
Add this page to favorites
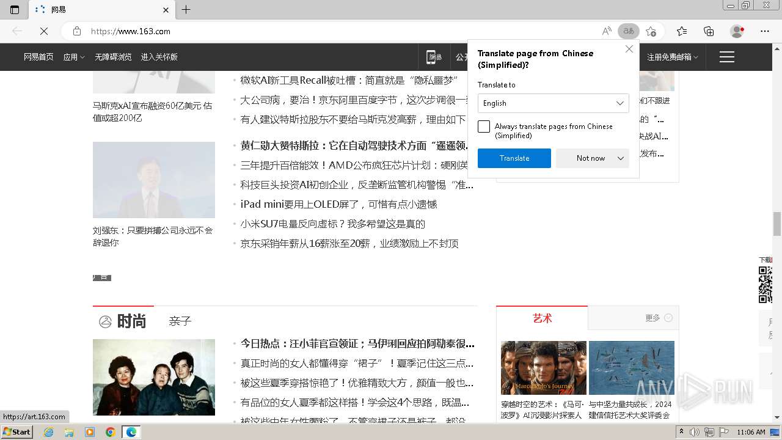pos(651,31)
